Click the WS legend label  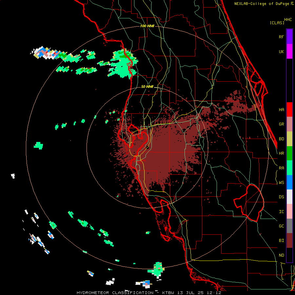pos(281,183)
